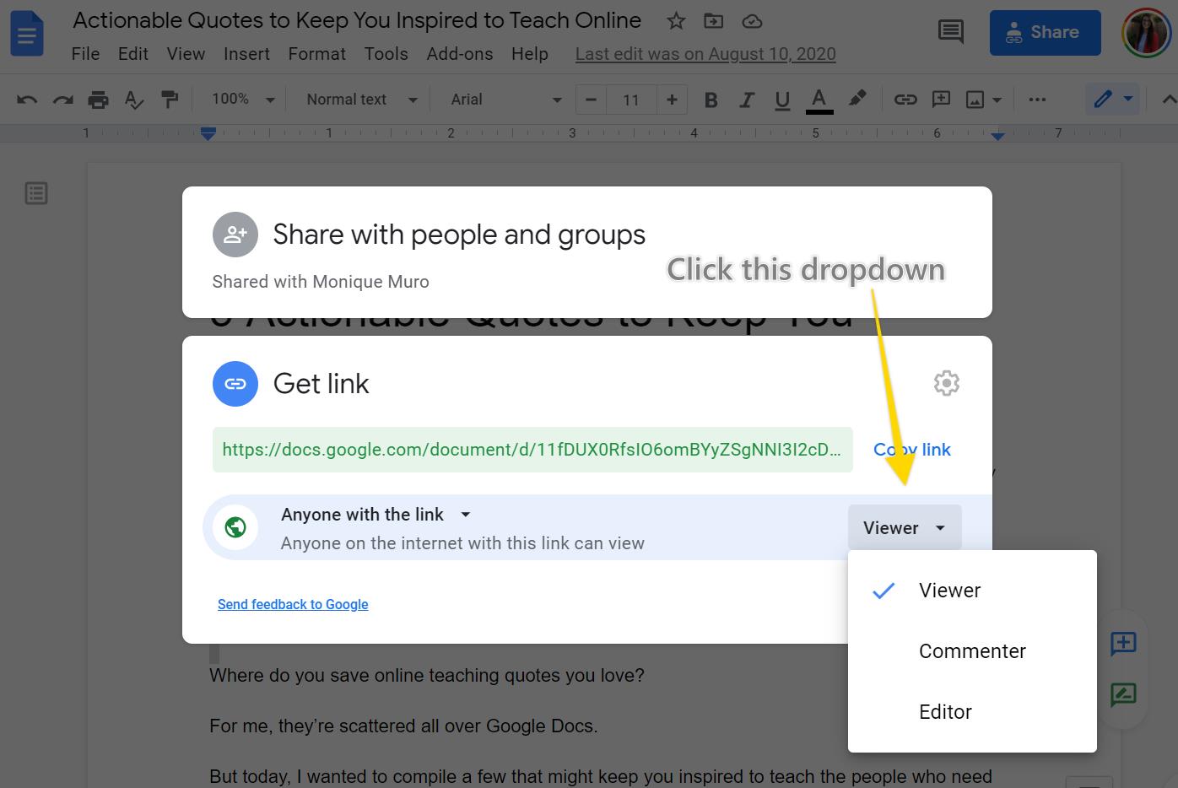The image size is (1178, 788).
Task: Open the Add-ons menu
Action: pos(460,54)
